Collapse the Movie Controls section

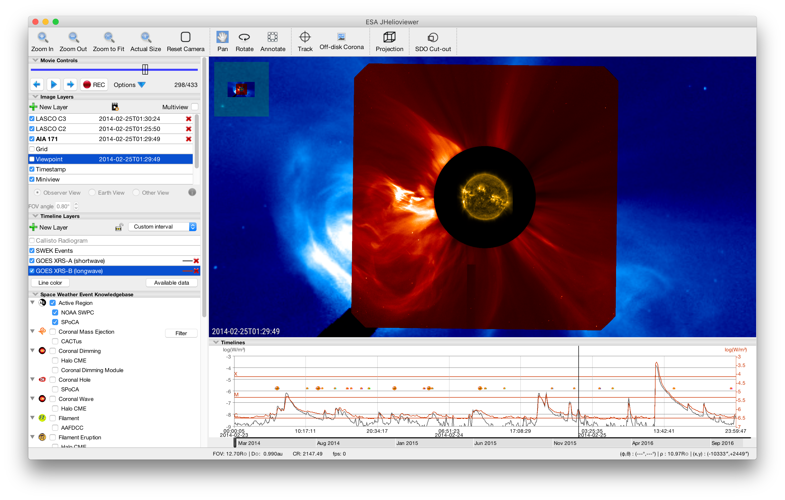35,60
